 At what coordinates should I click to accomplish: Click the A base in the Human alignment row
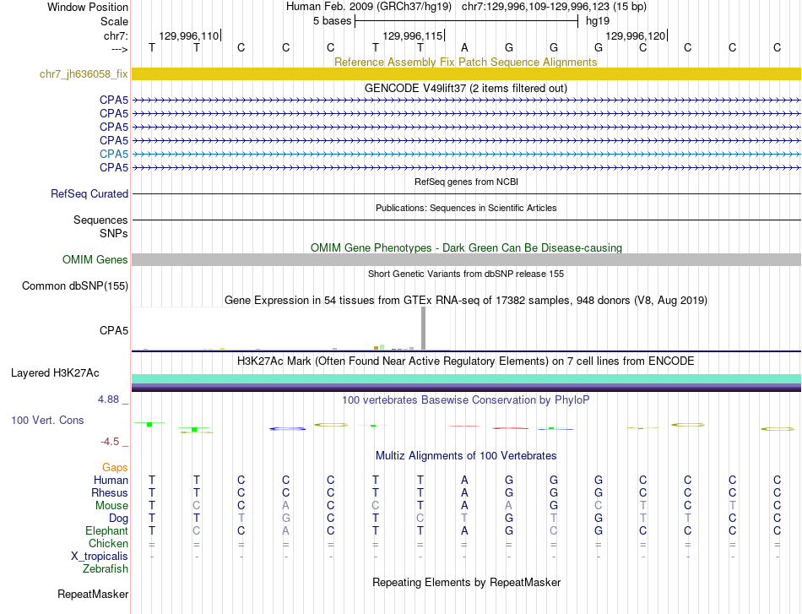464,481
